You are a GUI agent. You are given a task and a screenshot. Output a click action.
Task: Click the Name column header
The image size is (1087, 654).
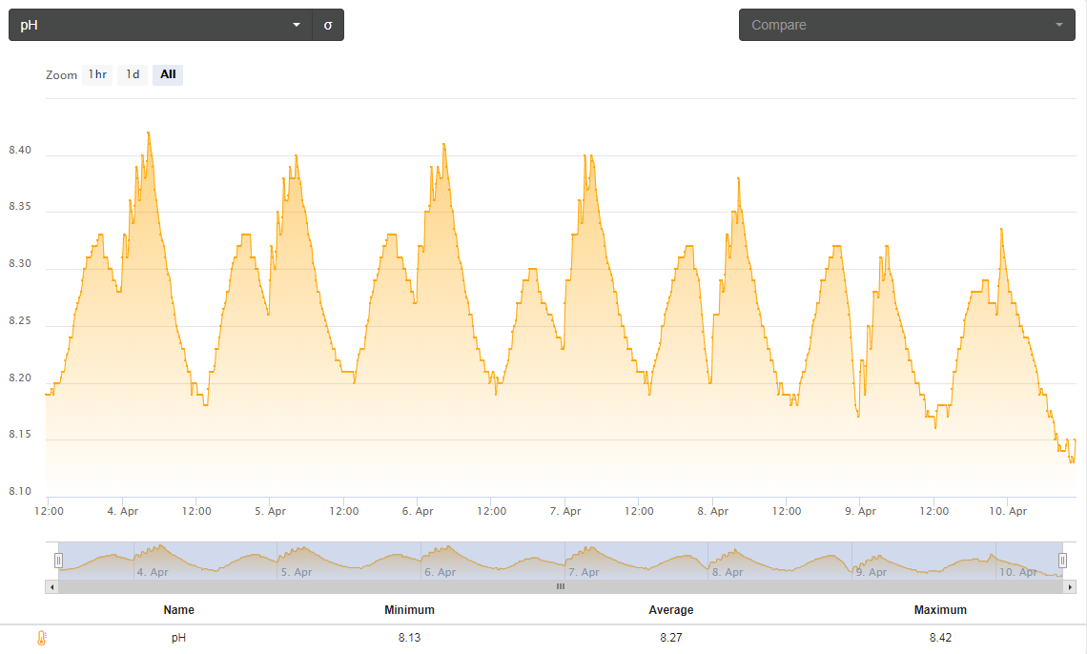coord(178,610)
